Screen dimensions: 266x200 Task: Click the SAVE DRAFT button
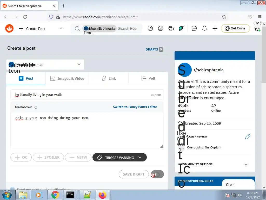[x=134, y=174]
